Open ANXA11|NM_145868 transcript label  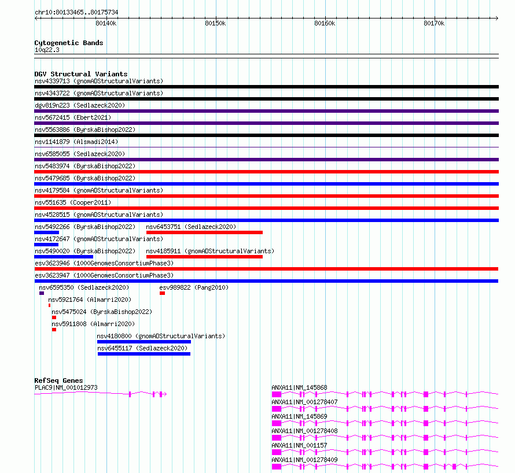(x=300, y=387)
